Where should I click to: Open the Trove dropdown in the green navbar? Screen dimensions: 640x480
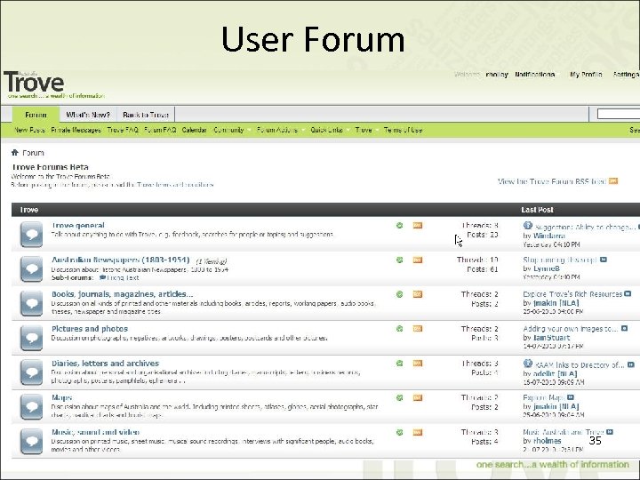pyautogui.click(x=366, y=130)
